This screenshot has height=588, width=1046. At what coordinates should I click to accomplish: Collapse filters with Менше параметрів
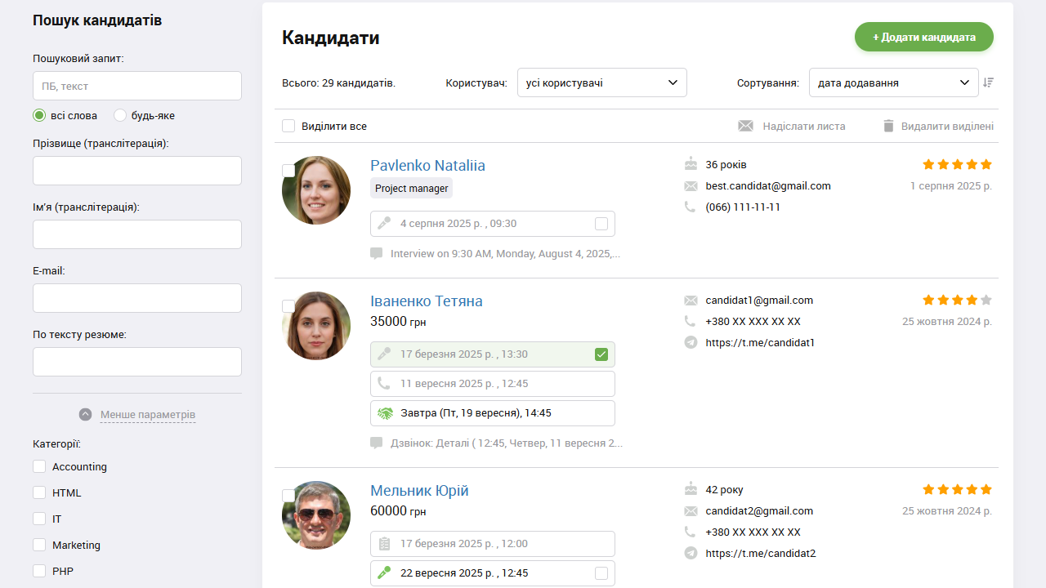147,415
